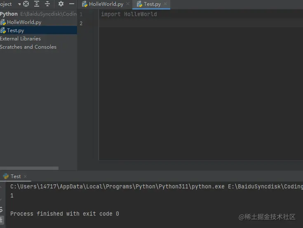Select the Python project root folder
Image resolution: width=303 pixels, height=228 pixels.
click(x=38, y=14)
